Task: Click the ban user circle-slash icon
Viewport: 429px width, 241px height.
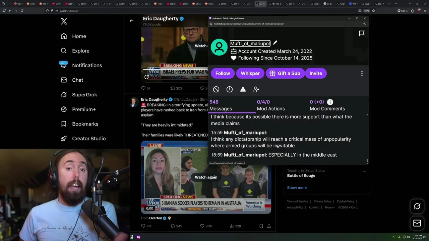Action: pyautogui.click(x=216, y=89)
